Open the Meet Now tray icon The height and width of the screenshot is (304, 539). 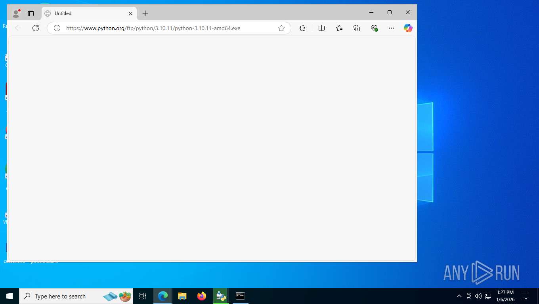click(x=469, y=296)
